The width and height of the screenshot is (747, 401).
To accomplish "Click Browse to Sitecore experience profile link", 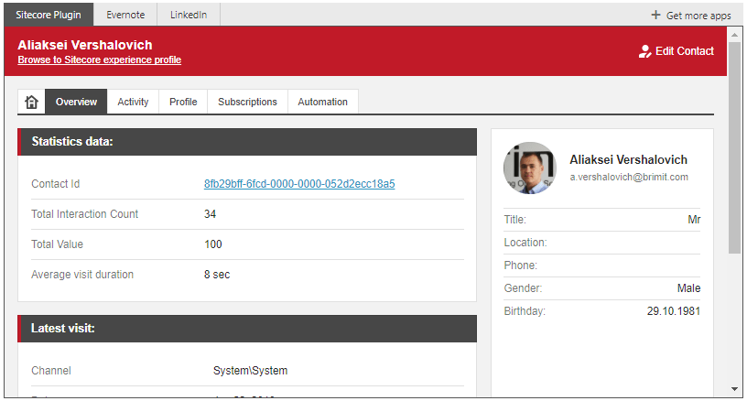I will click(x=100, y=60).
